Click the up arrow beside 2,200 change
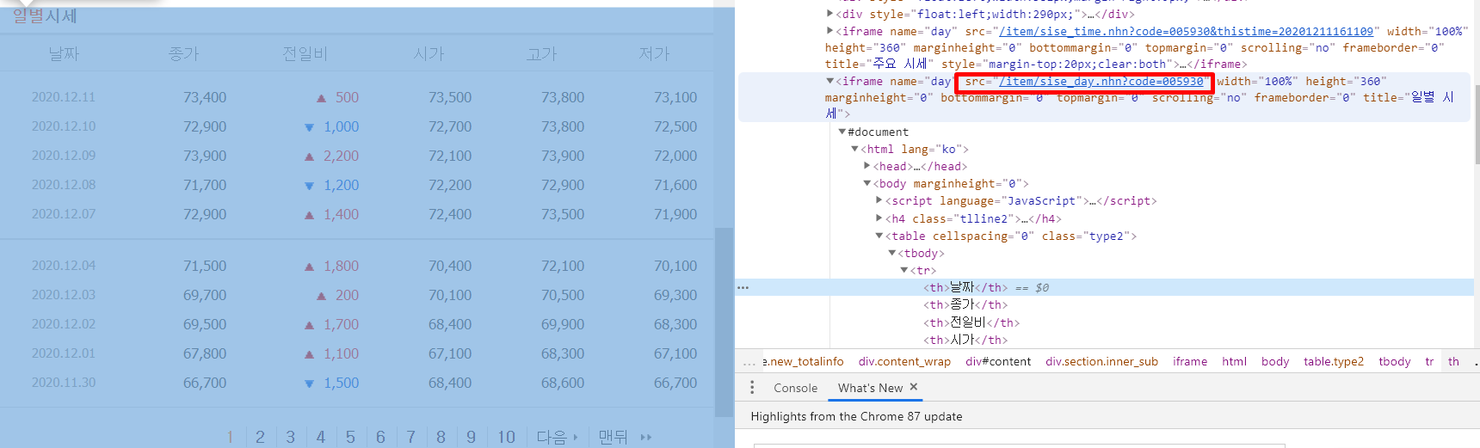1480x448 pixels. [x=309, y=156]
